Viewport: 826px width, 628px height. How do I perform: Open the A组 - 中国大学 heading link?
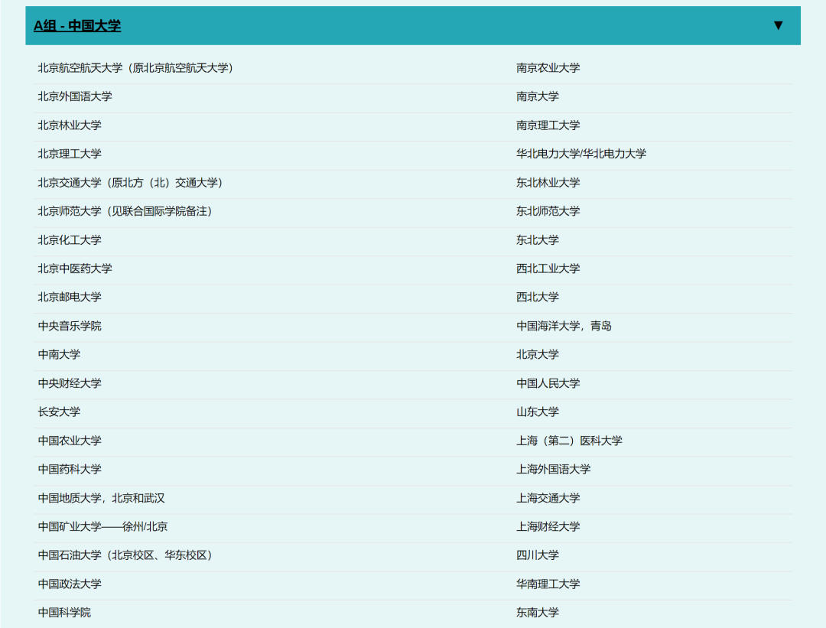(77, 25)
